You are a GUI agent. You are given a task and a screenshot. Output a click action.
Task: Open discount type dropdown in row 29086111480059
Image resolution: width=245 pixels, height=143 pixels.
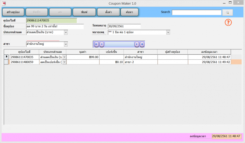coord(64,62)
